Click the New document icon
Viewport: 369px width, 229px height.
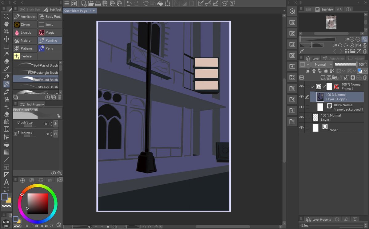click(84, 3)
